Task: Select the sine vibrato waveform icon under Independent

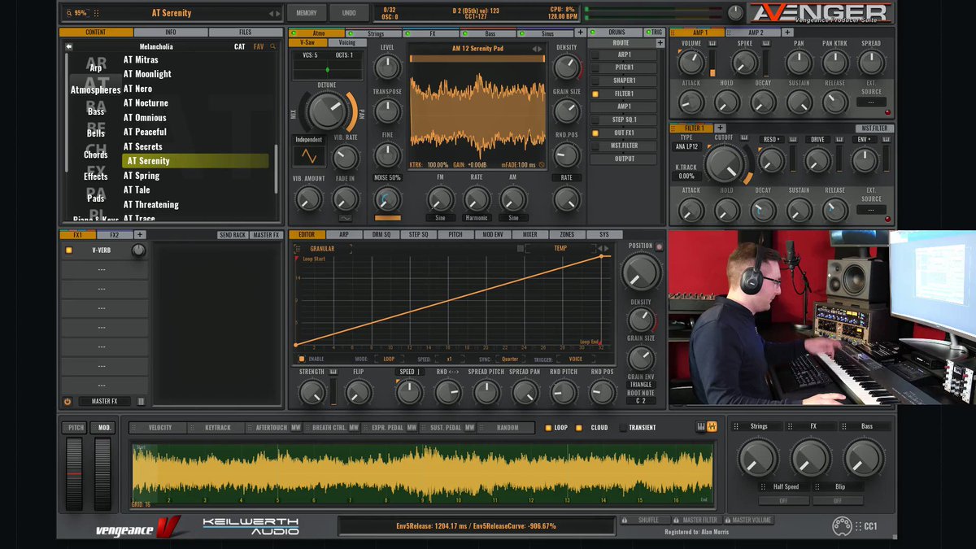Action: 308,155
